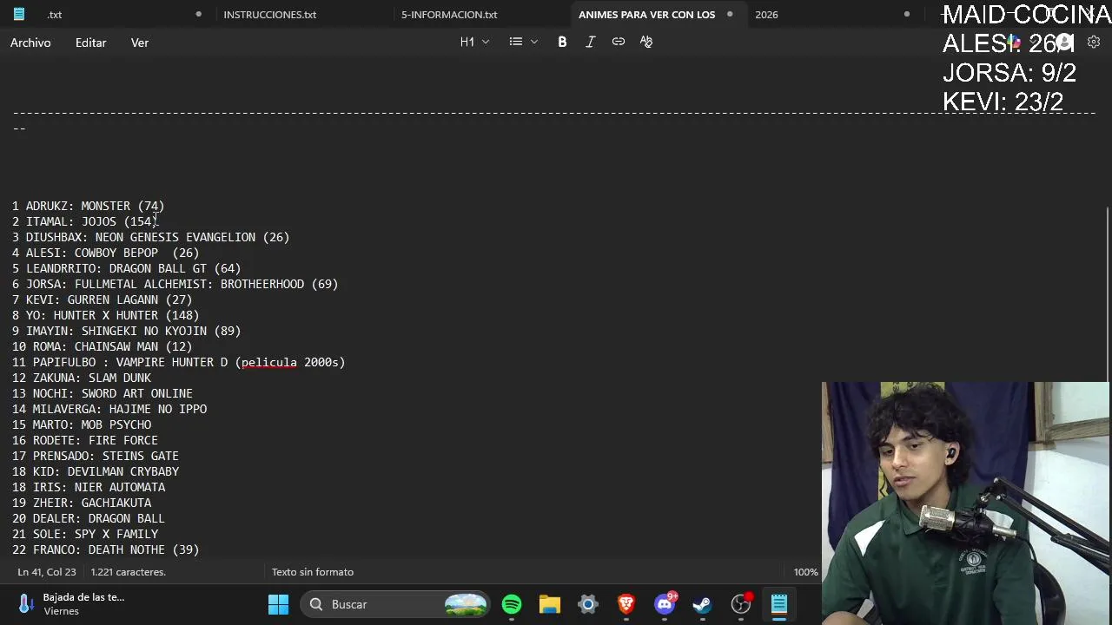This screenshot has width=1112, height=625.
Task: Click the line RODETE: FIRE FORCE
Action: (85, 440)
